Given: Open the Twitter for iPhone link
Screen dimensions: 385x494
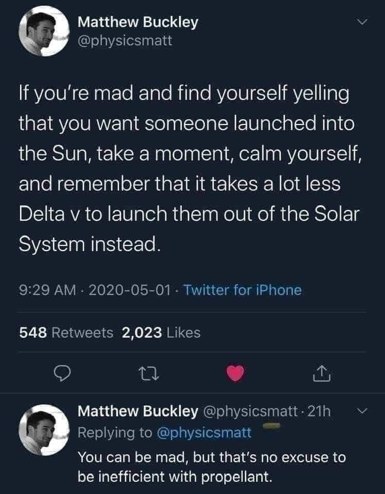Looking at the screenshot, I should pos(242,290).
